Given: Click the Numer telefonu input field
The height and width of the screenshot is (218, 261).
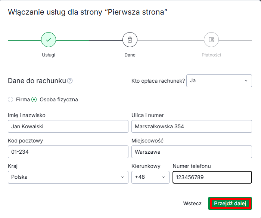Looking at the screenshot, I should 212,177.
